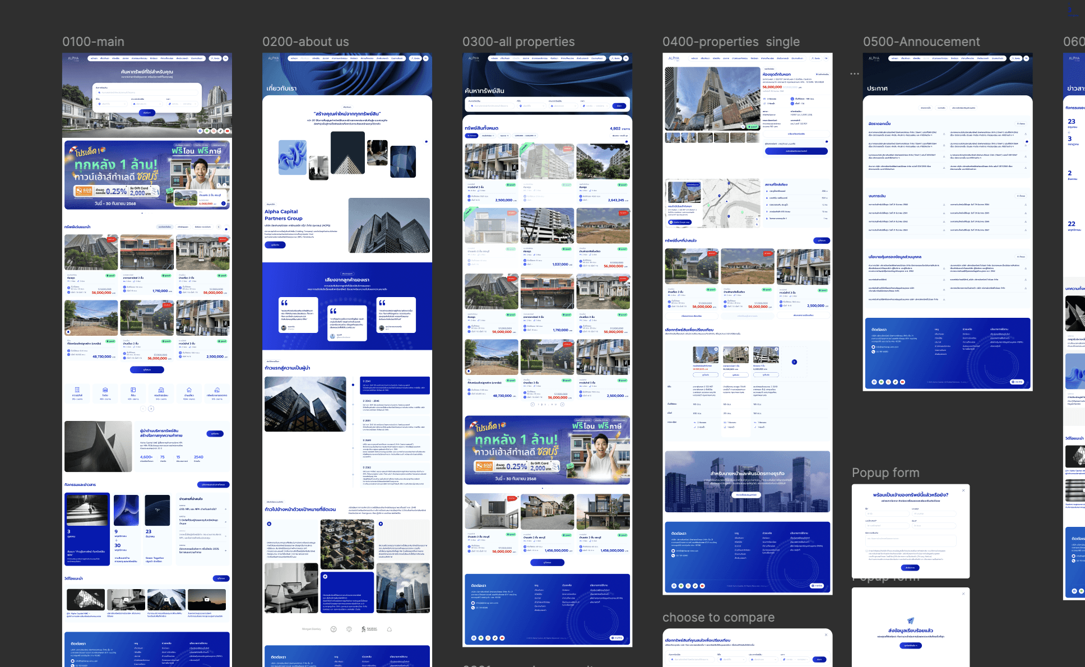This screenshot has height=667, width=1085.
Task: Select the 0400-properties single frame label
Action: tap(731, 42)
